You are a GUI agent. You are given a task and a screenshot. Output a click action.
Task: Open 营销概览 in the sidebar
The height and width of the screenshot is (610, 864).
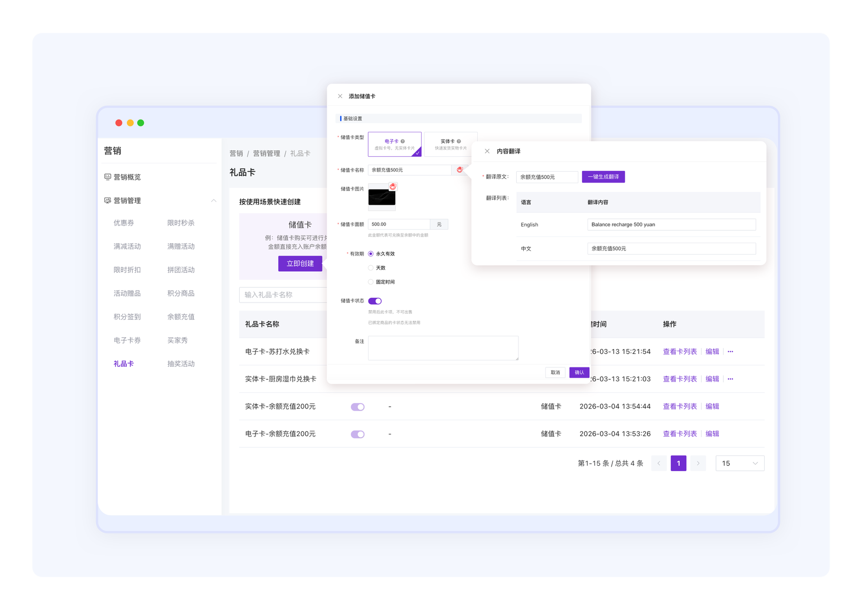127,177
